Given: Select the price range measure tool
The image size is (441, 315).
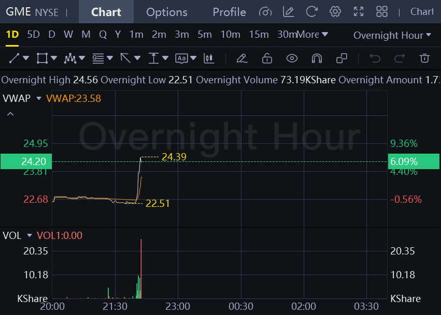Looking at the screenshot, I should pyautogui.click(x=153, y=58).
